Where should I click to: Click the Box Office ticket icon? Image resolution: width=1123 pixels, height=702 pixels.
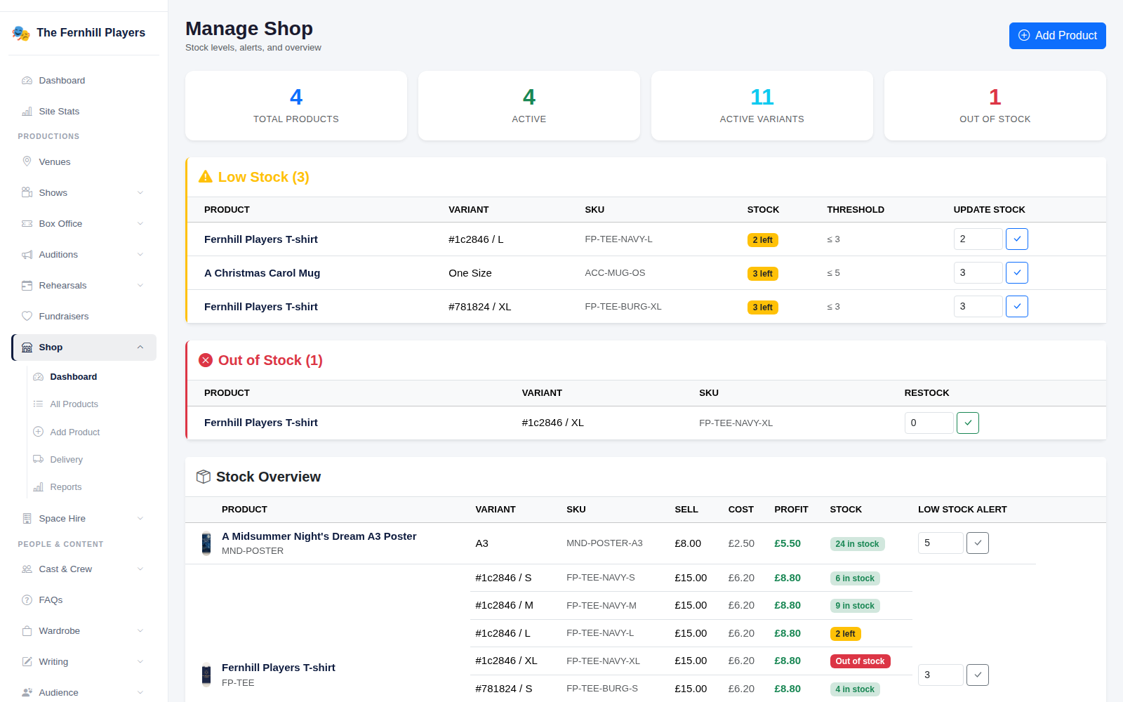click(27, 224)
